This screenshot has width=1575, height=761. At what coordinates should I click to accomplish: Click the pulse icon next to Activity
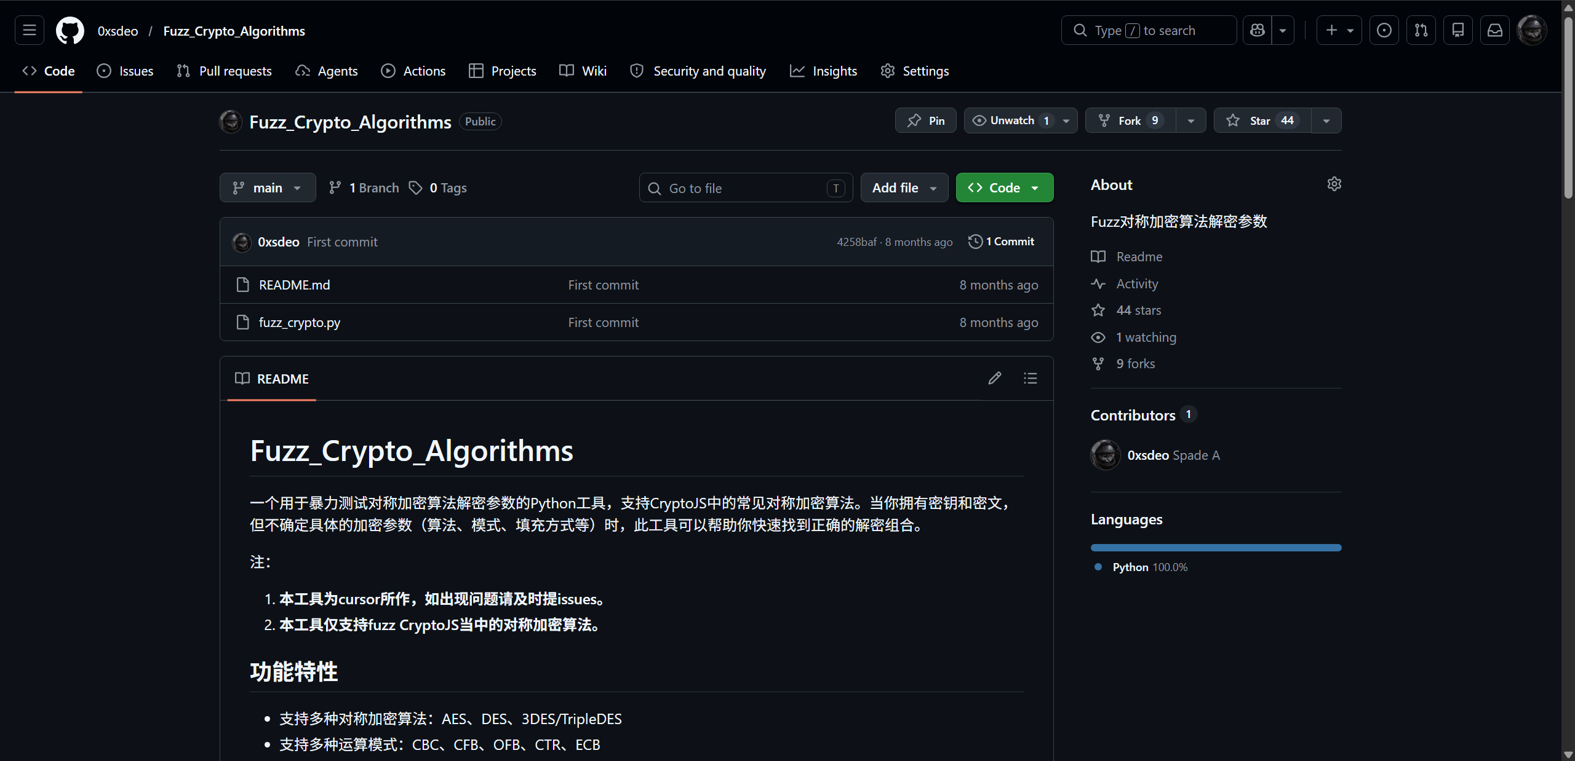tap(1098, 283)
